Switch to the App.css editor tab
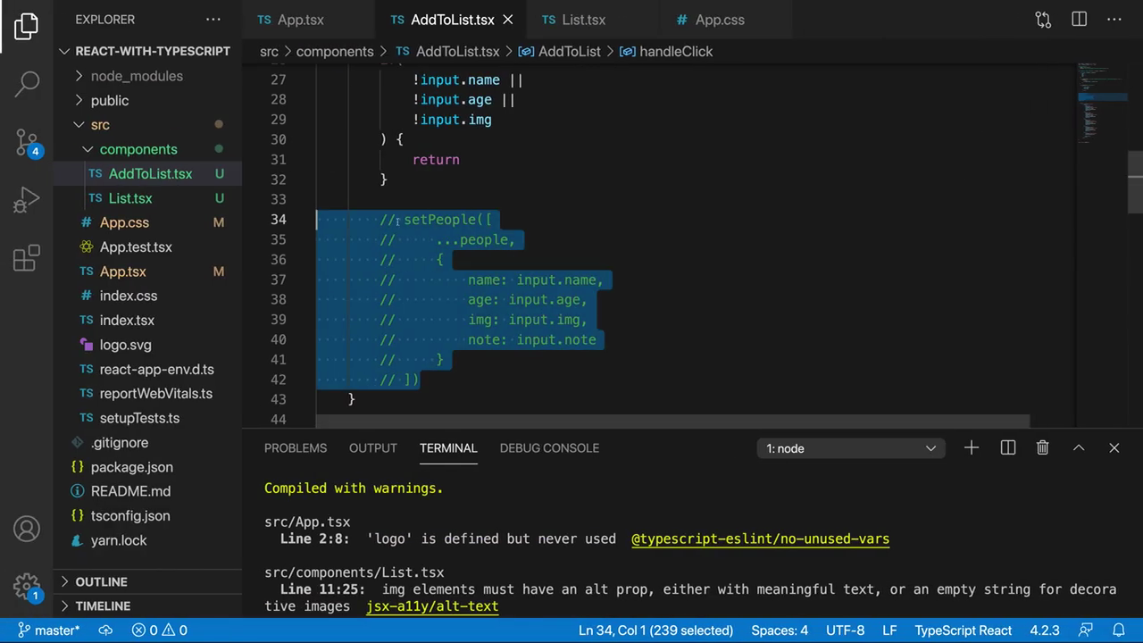 click(x=720, y=20)
